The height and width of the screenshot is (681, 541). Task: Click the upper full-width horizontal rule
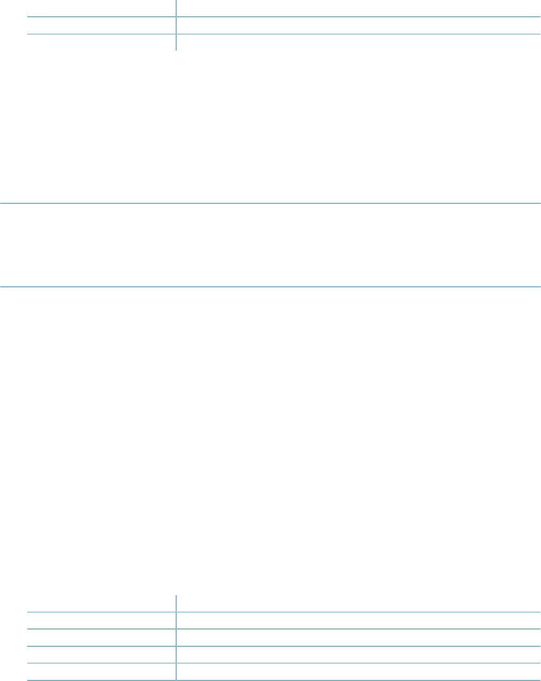[270, 204]
